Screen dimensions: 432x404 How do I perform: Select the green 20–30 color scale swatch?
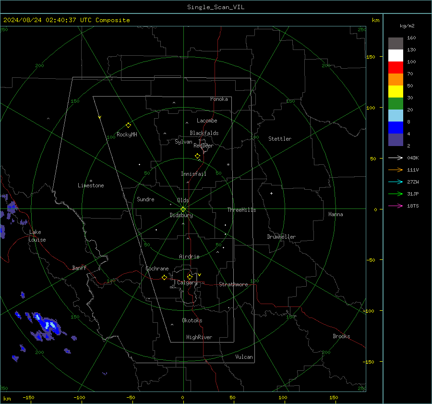(x=396, y=104)
